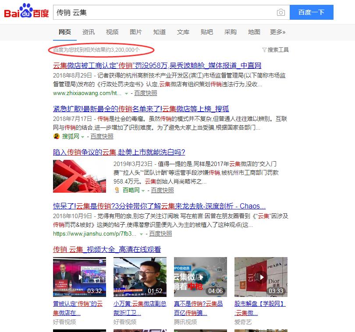Play the 04:06 video
This screenshot has width=355, height=332.
click(x=200, y=277)
